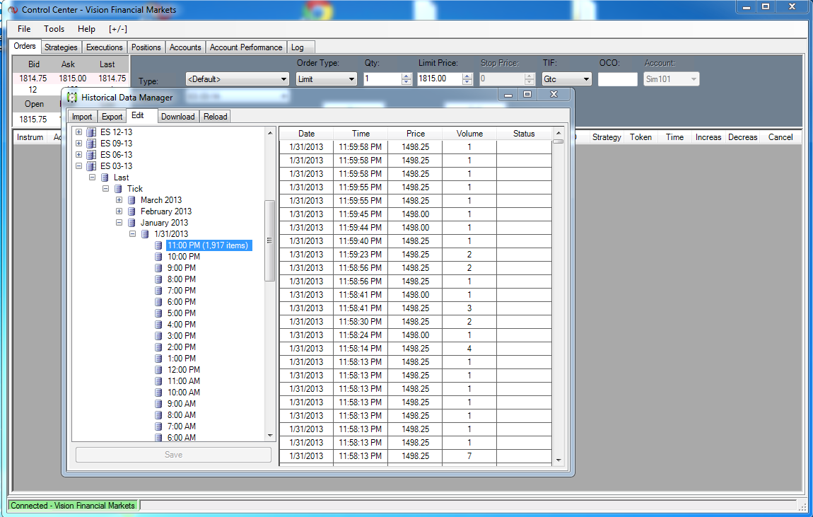Image resolution: width=813 pixels, height=517 pixels.
Task: Click icon next to 11:00 PM entry
Action: tap(158, 245)
